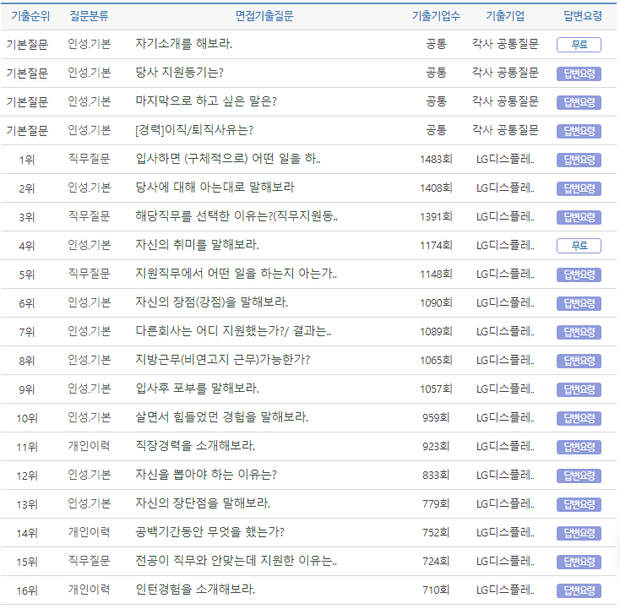Click LG디스플레.. company in the 3위 row
Viewport: 620px width, 609px height.
[505, 217]
